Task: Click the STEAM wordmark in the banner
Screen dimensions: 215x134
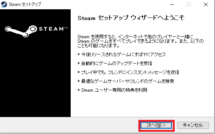Action: pyautogui.click(x=51, y=29)
